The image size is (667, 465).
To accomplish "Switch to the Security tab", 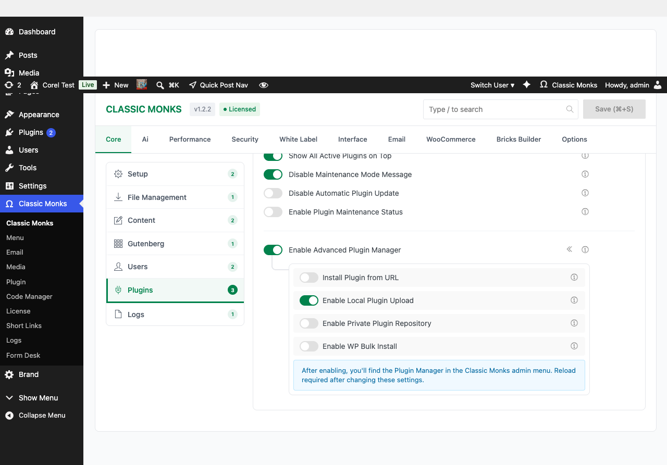I will [245, 139].
